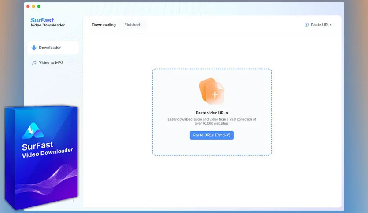Click the SurFast Video Downloader logo

click(48, 22)
